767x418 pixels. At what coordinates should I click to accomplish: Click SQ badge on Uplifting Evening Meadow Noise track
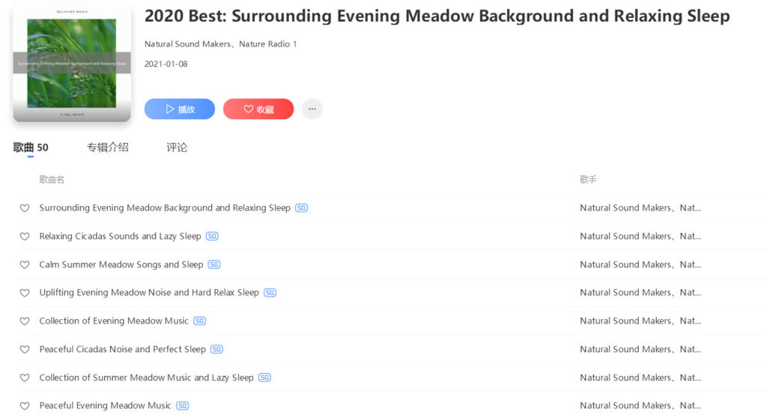[x=270, y=293]
